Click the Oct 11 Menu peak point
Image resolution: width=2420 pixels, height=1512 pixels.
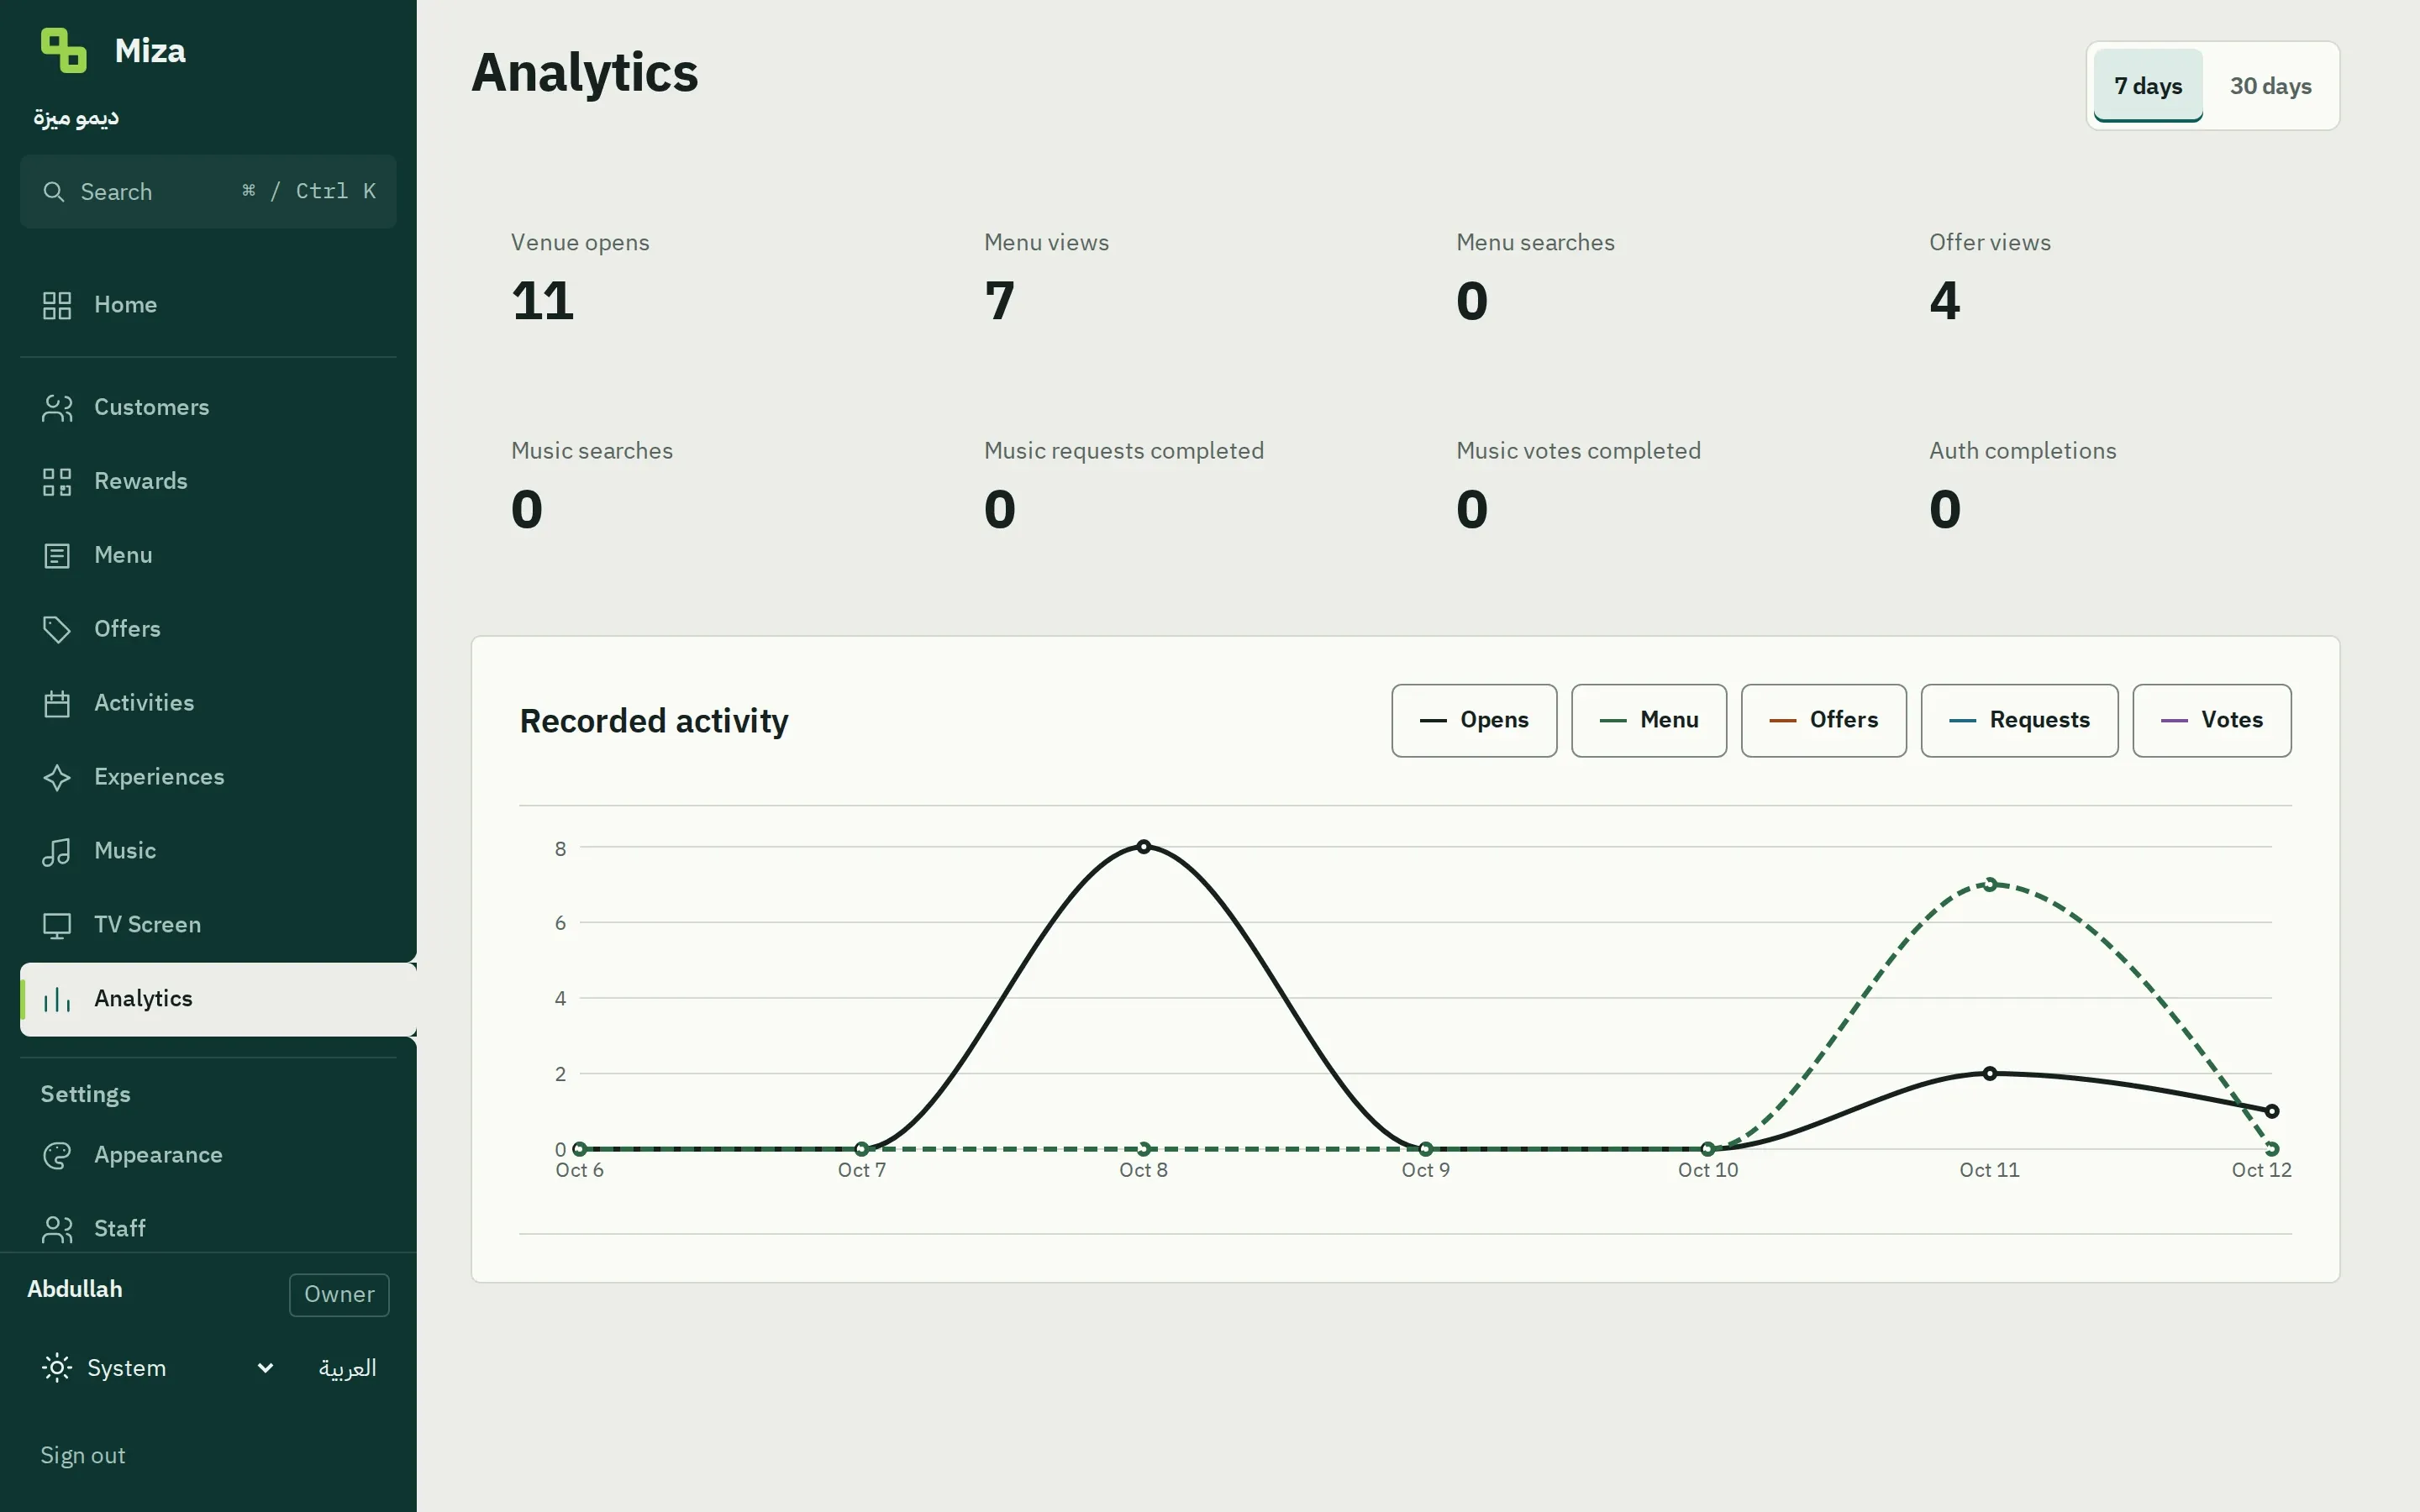pyautogui.click(x=1990, y=884)
